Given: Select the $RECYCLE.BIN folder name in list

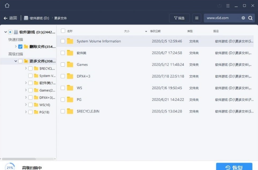Looking at the screenshot, I should (x=88, y=111).
